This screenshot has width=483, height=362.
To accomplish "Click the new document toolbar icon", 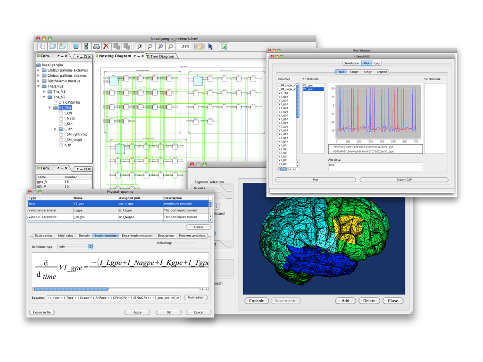I will pos(42,47).
